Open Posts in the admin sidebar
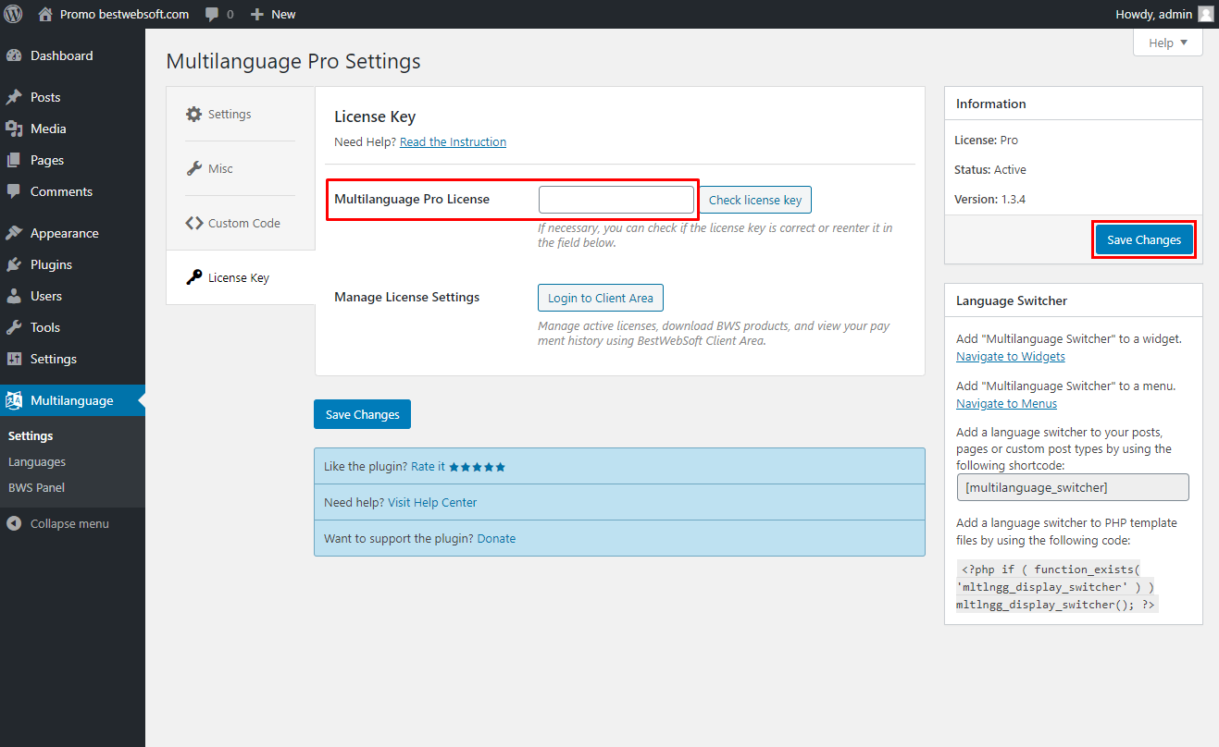Image resolution: width=1219 pixels, height=747 pixels. tap(72, 97)
